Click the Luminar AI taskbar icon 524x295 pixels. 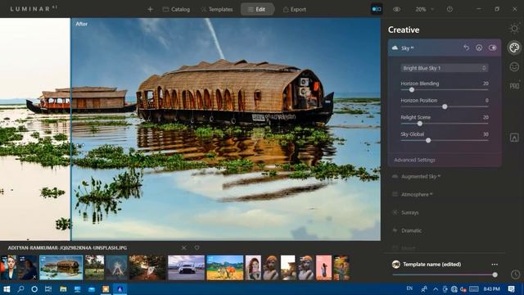click(x=120, y=289)
